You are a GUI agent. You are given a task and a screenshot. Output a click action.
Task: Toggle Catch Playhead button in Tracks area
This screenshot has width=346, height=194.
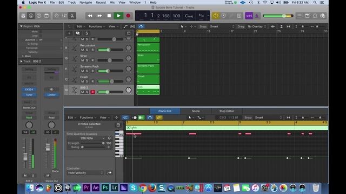pyautogui.click(x=141, y=26)
